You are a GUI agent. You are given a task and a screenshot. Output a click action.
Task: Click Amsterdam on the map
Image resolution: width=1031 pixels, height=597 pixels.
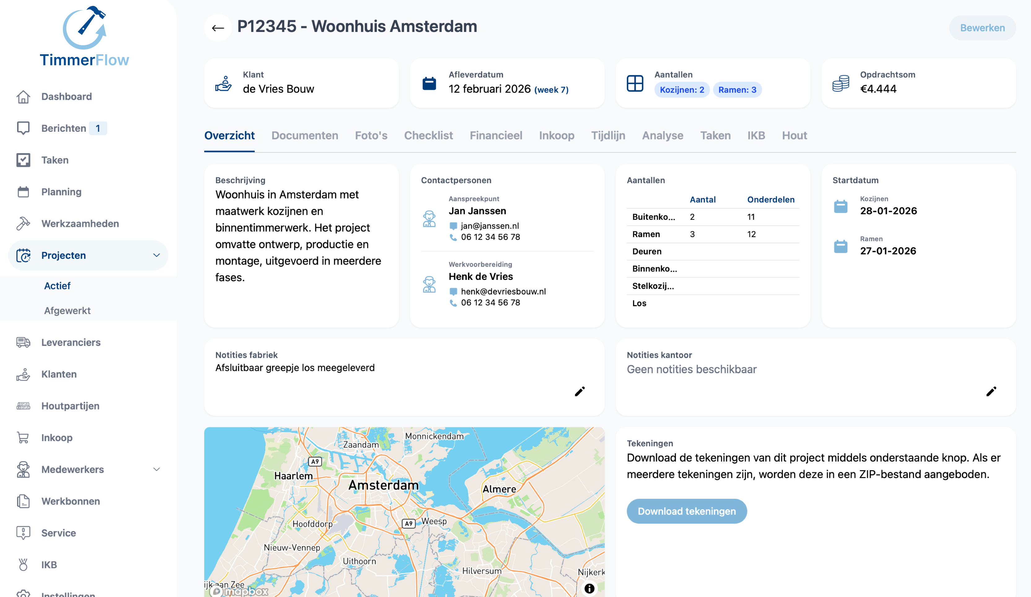click(x=383, y=485)
